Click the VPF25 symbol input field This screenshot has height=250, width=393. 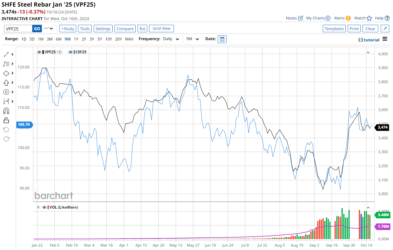tap(18, 29)
